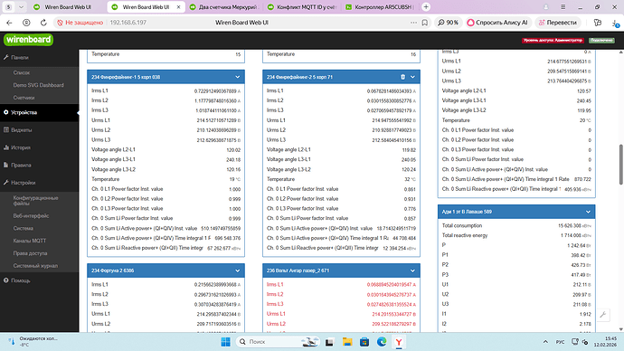Click the taskbar Поиск search box
The width and height of the screenshot is (624, 351).
(278, 342)
